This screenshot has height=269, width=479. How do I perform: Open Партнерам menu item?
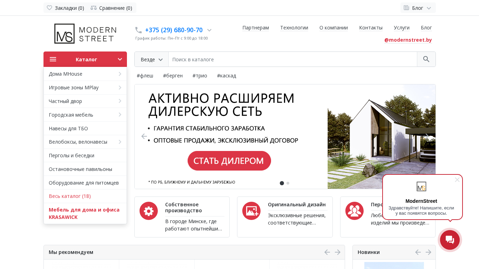[256, 28]
